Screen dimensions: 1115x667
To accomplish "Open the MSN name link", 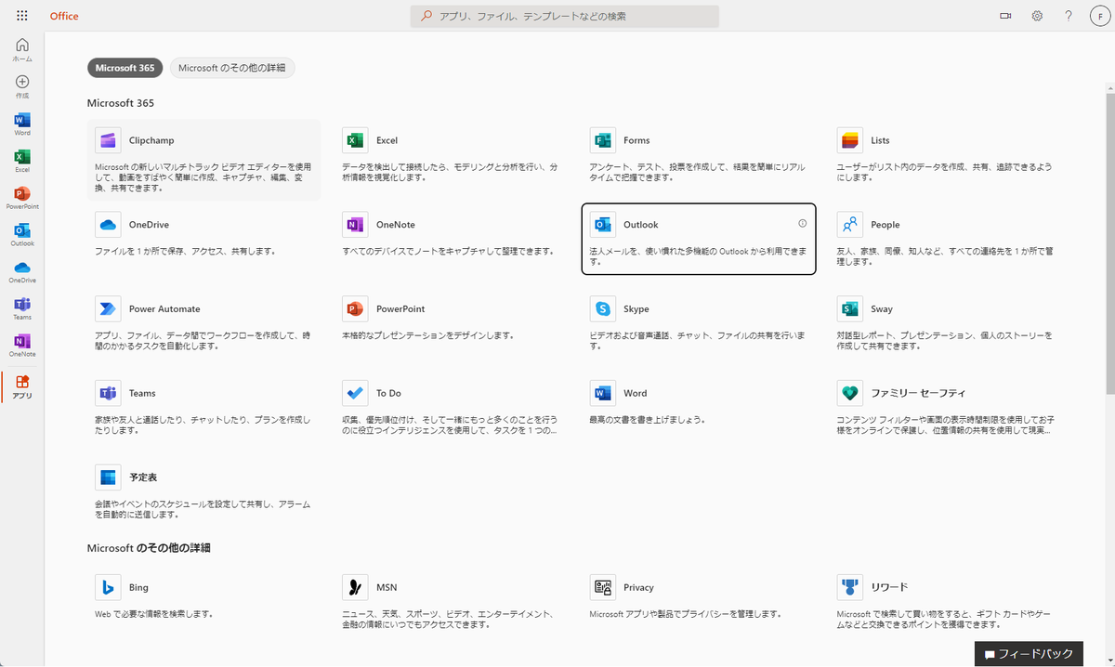I will pyautogui.click(x=387, y=587).
